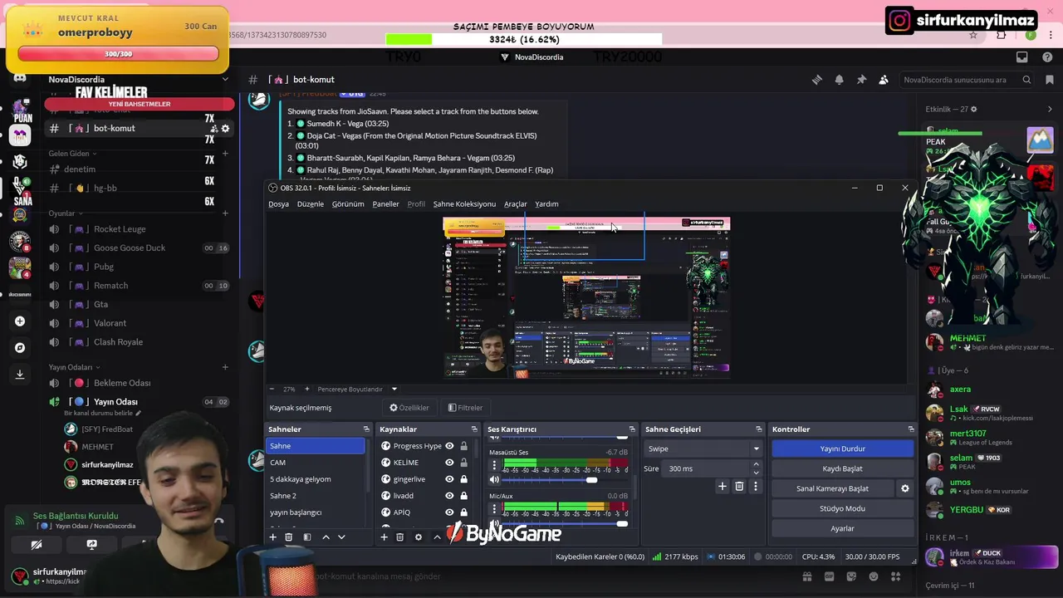
Task: Click Yayını Durdur to stop streaming
Action: (843, 448)
